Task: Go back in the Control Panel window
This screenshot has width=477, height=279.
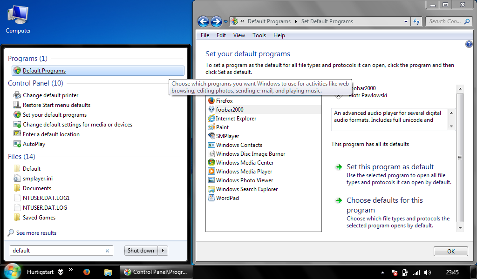Action: click(x=203, y=21)
